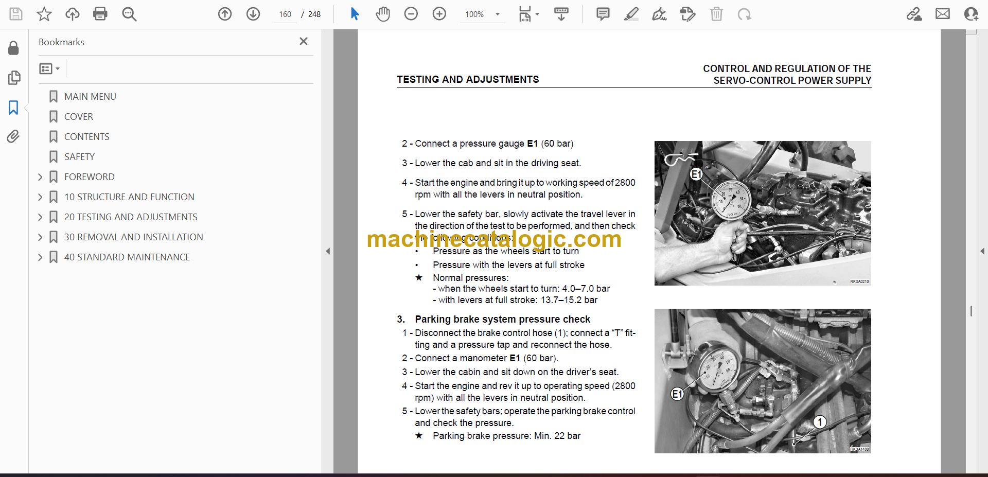
Task: Select 40 STANDARD MAINTENANCE bookmark label
Action: pos(127,257)
